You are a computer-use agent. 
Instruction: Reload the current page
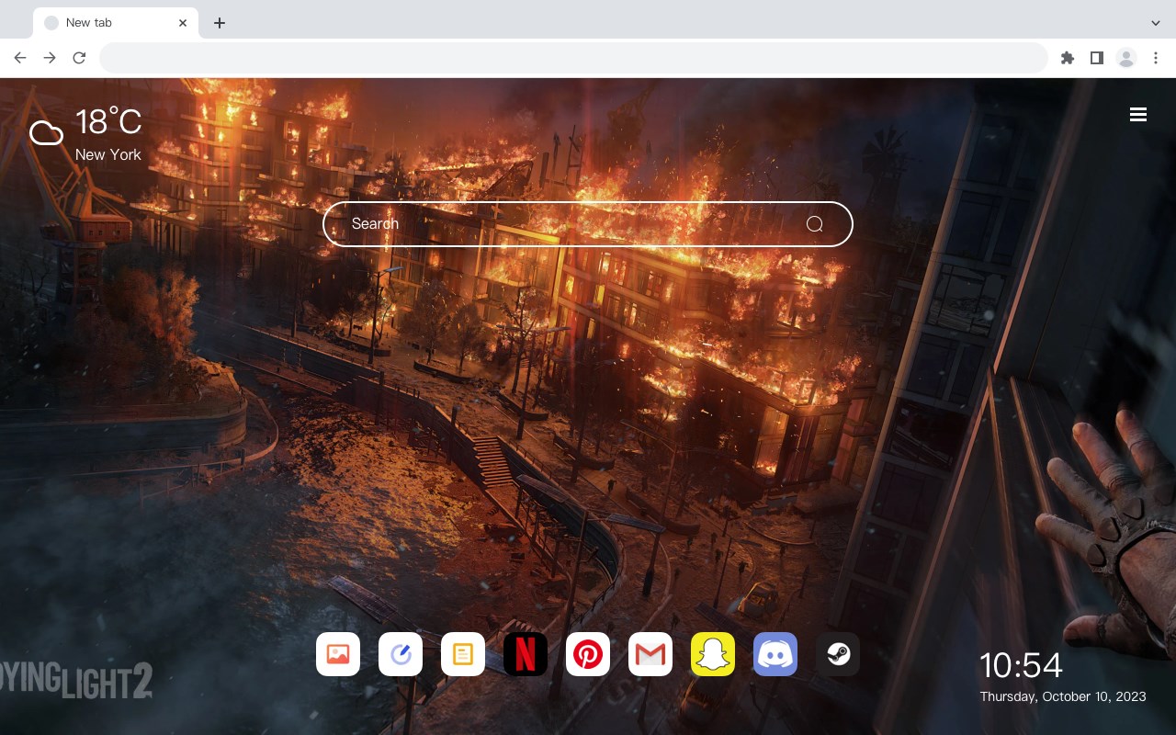79,58
